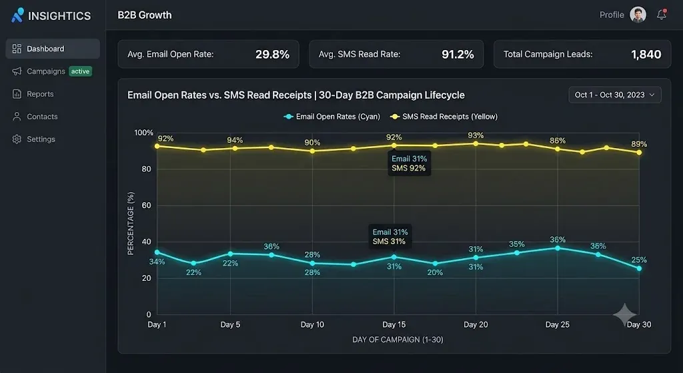Click the 94% SMS data label
This screenshot has width=683, height=373.
pos(235,140)
